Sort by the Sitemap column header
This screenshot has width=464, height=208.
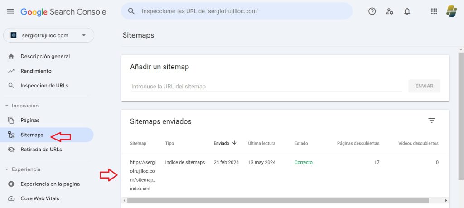(138, 143)
